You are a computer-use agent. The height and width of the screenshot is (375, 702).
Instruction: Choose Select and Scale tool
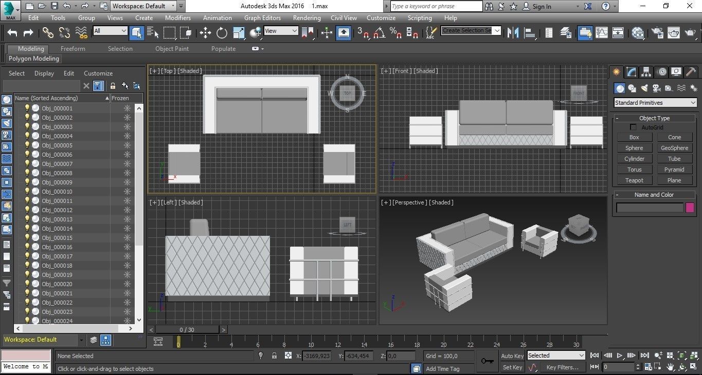click(x=239, y=32)
